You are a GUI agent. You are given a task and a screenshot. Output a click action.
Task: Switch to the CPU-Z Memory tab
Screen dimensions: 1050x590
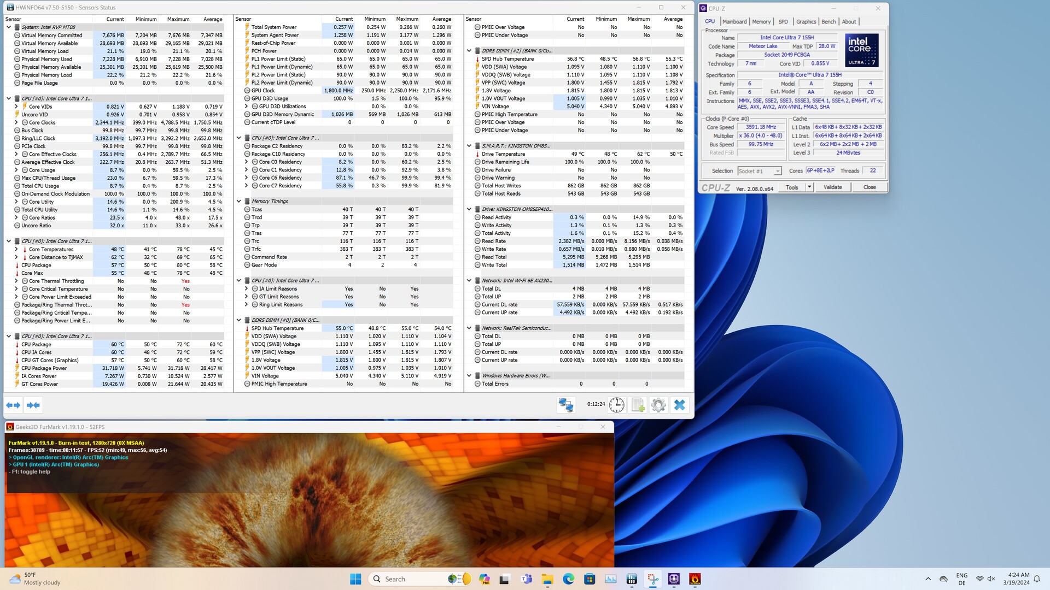point(761,22)
